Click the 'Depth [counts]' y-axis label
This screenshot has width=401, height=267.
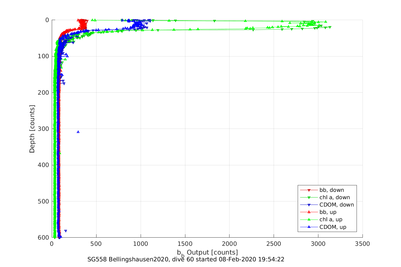click(x=32, y=129)
